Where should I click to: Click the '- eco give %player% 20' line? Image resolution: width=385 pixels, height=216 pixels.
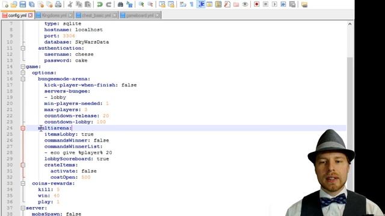point(78,152)
